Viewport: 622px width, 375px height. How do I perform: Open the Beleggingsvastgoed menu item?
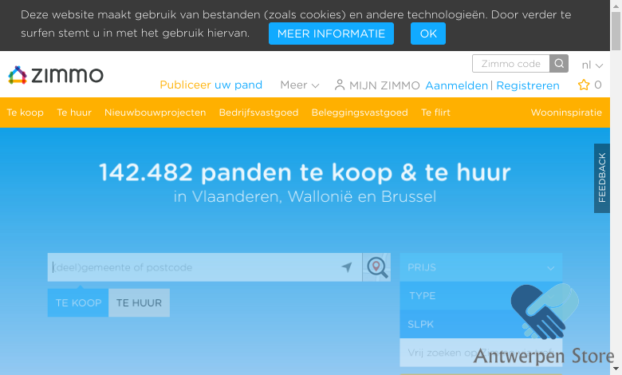[360, 112]
